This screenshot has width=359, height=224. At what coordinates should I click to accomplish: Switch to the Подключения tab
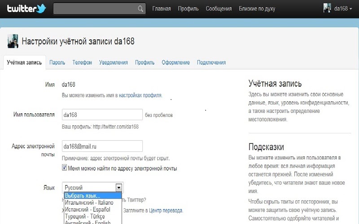[x=211, y=63]
